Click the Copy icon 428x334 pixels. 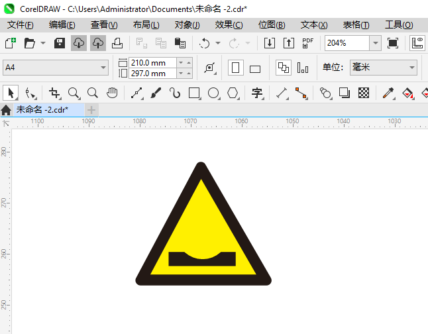click(x=161, y=43)
